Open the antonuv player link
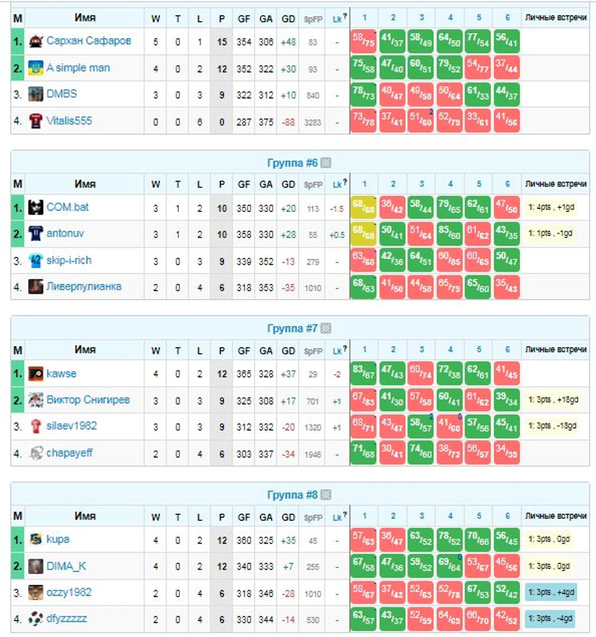 (x=65, y=233)
